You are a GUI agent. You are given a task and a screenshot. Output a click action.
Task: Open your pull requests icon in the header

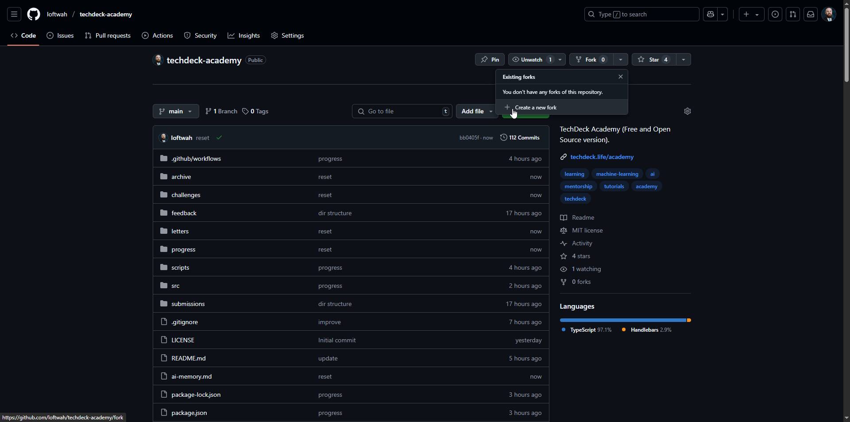coord(793,14)
